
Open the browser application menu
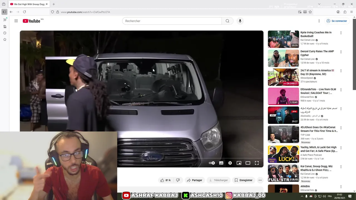[352, 12]
